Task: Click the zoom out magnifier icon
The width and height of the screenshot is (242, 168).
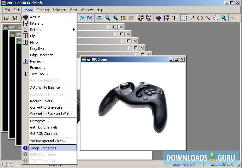Action: (107, 18)
